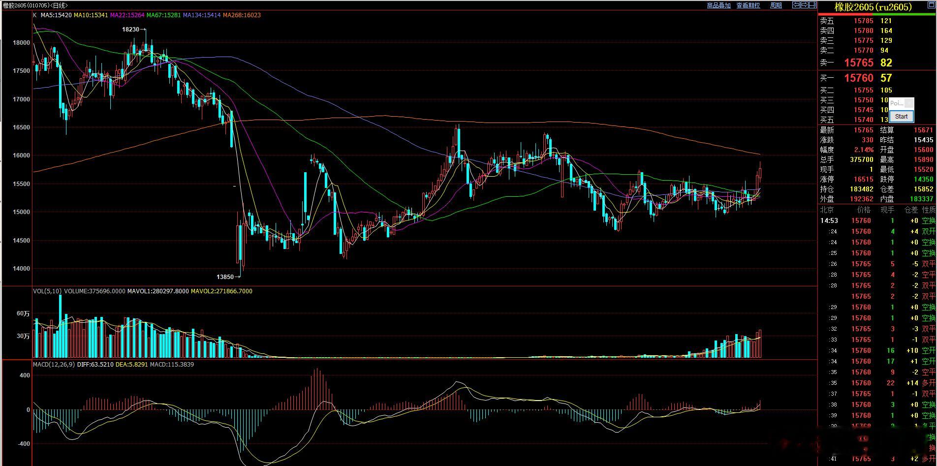The width and height of the screenshot is (937, 466).
Task: Click the 买一 bid price 15760
Action: (x=858, y=78)
